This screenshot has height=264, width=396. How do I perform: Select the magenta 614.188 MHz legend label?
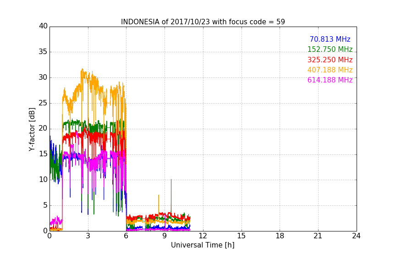point(330,80)
